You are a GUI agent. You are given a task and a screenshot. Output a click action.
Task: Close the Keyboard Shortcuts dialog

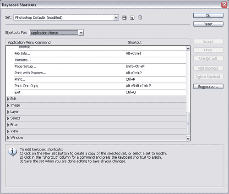(x=224, y=5)
